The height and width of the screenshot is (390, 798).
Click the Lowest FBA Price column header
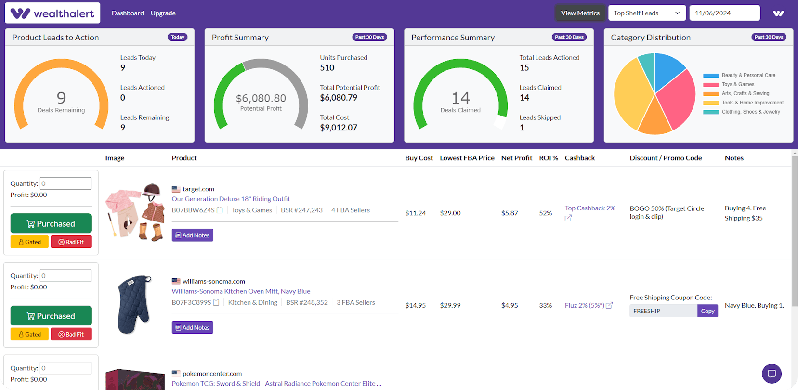pos(467,158)
